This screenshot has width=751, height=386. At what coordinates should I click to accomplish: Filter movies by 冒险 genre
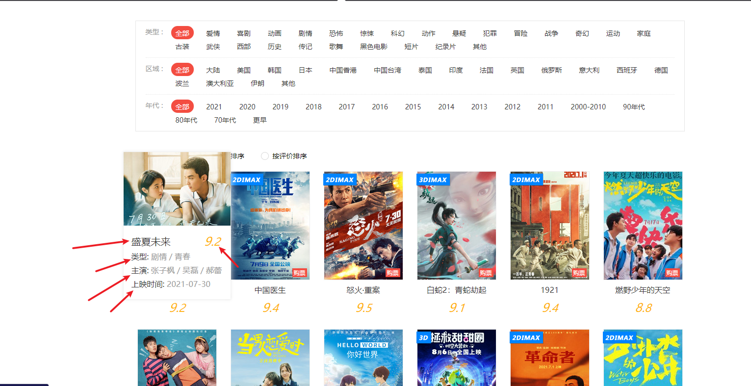[x=521, y=33]
